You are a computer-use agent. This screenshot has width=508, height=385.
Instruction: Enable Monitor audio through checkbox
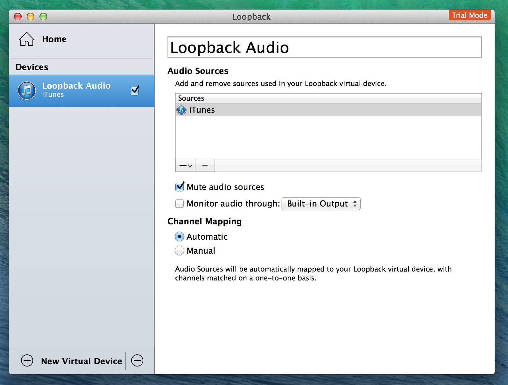(180, 204)
